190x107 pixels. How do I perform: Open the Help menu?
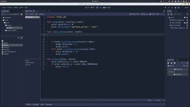[26, 7]
